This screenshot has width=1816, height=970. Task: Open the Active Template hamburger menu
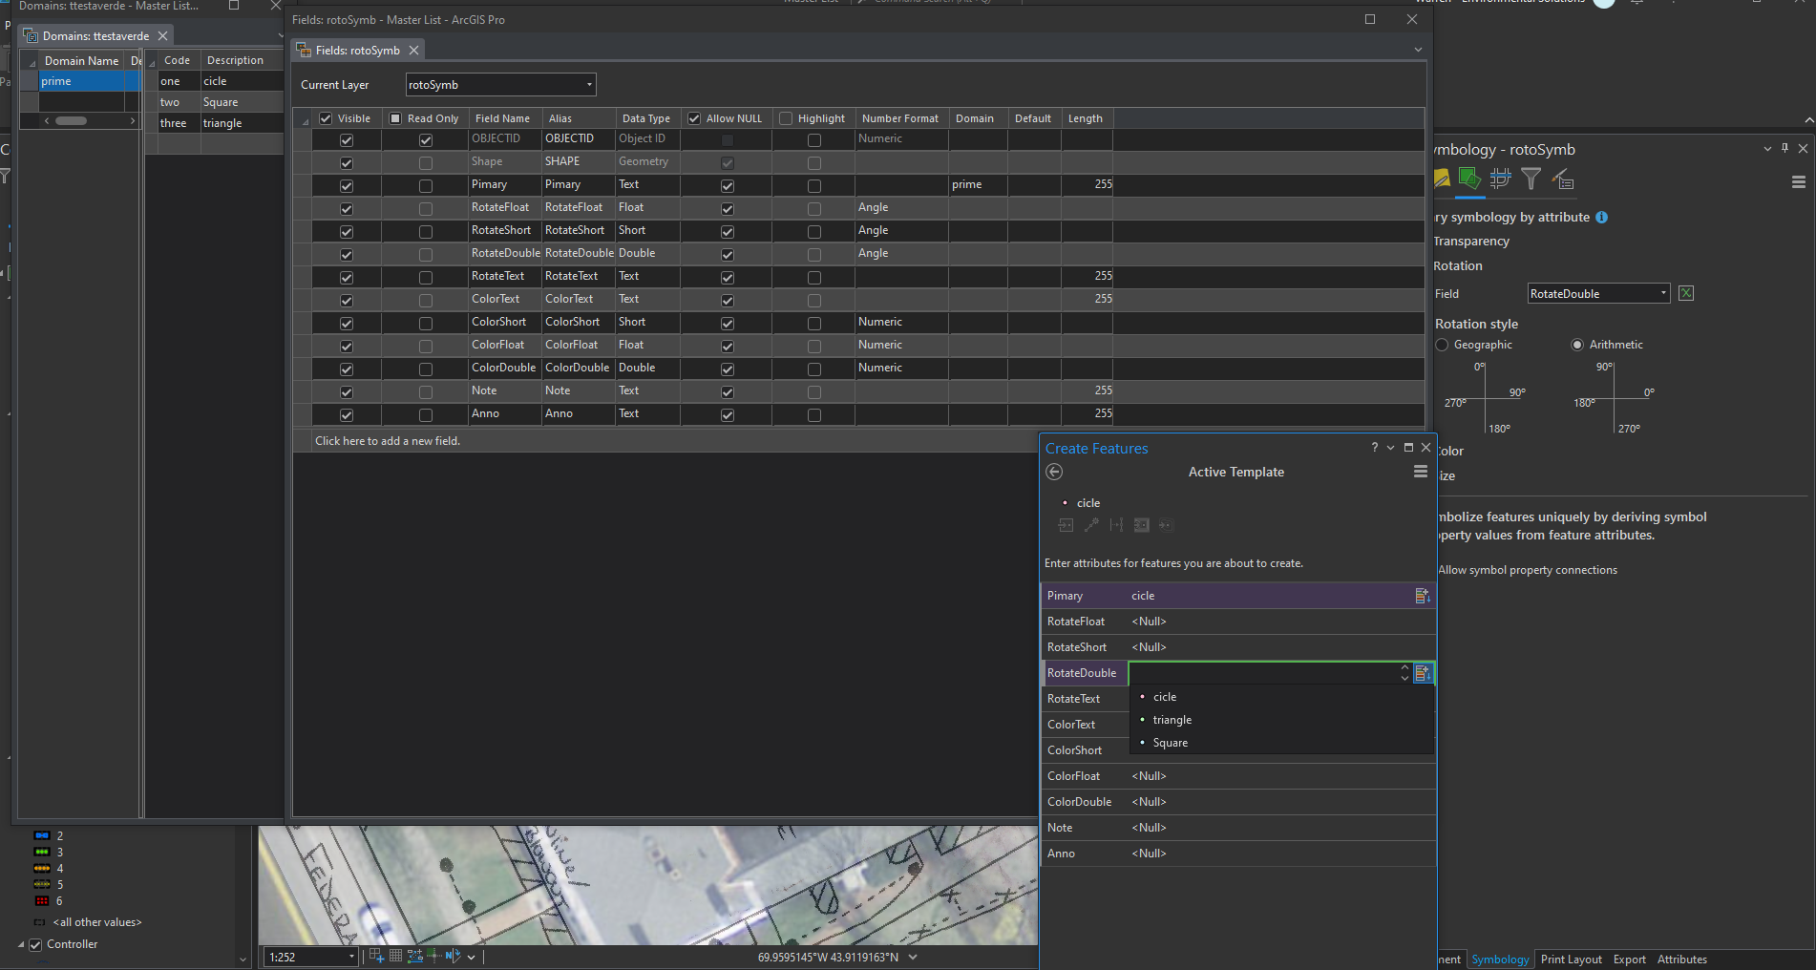[1420, 472]
